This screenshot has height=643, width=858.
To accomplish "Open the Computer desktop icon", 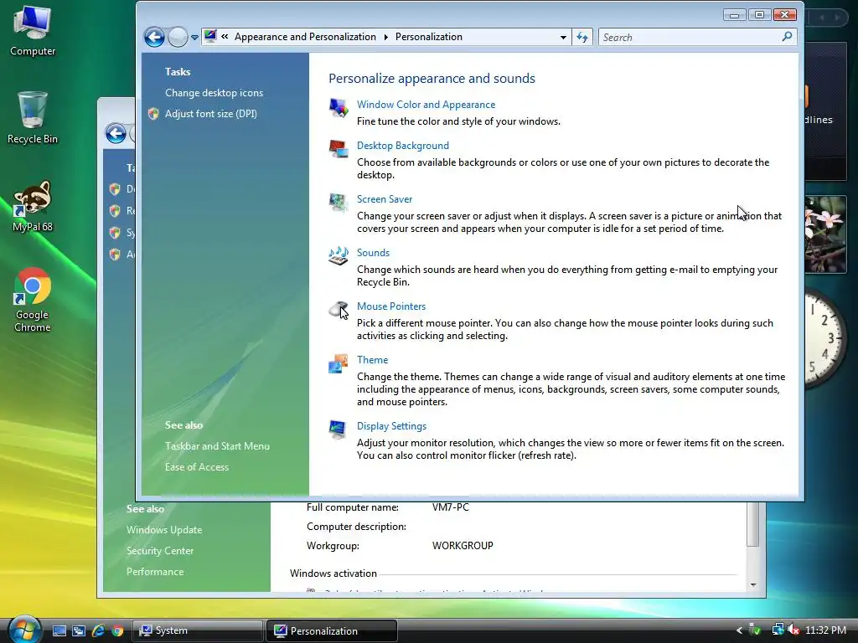I will [33, 31].
